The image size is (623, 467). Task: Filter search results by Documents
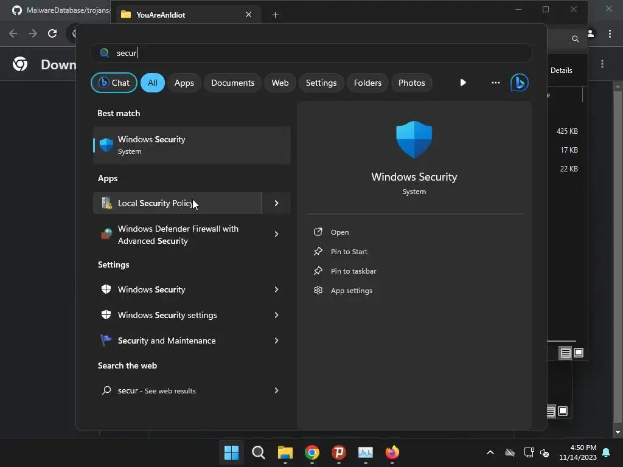coord(232,83)
